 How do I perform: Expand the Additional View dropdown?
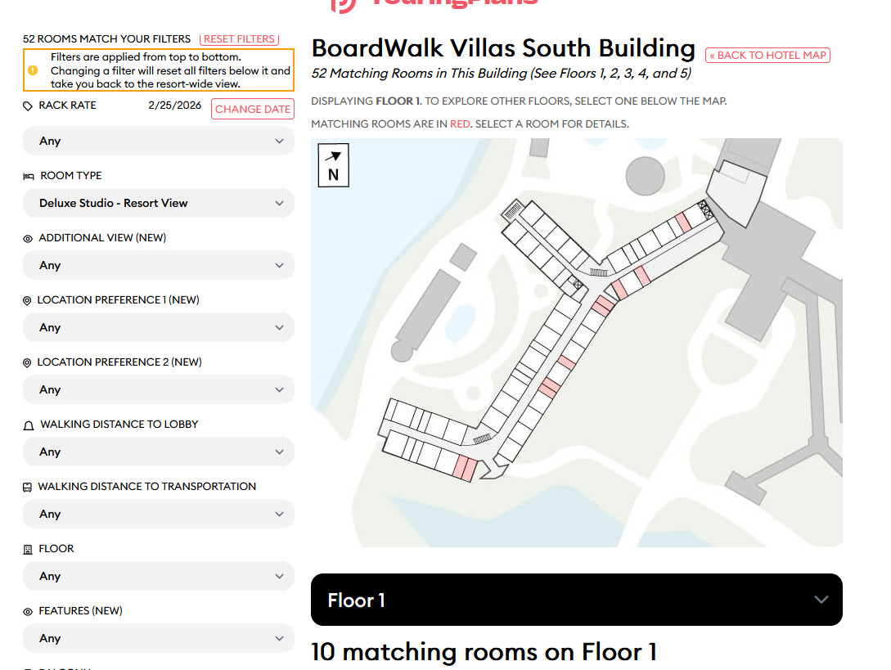tap(158, 265)
